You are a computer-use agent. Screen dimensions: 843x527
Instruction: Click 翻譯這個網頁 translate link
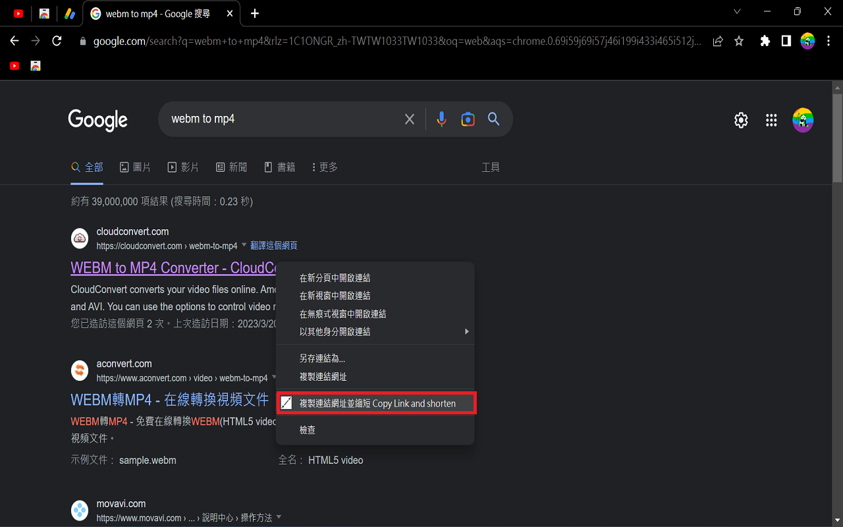274,246
